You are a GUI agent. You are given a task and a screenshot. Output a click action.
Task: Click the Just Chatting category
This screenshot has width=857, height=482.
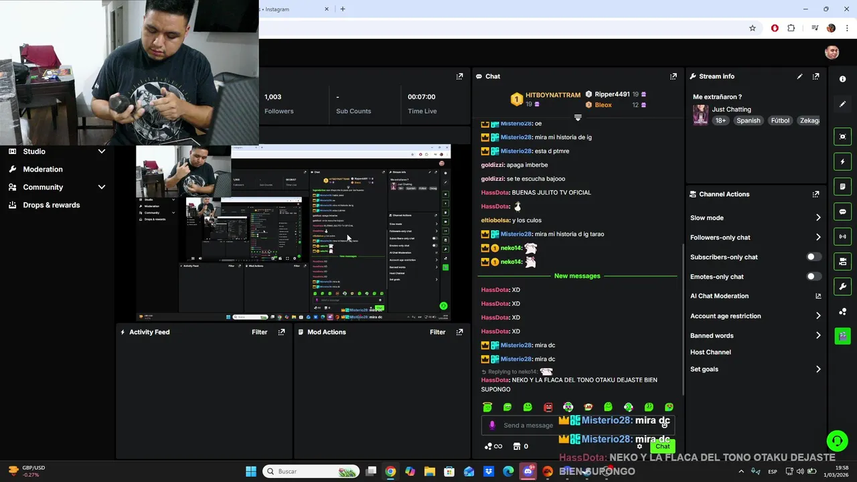731,109
